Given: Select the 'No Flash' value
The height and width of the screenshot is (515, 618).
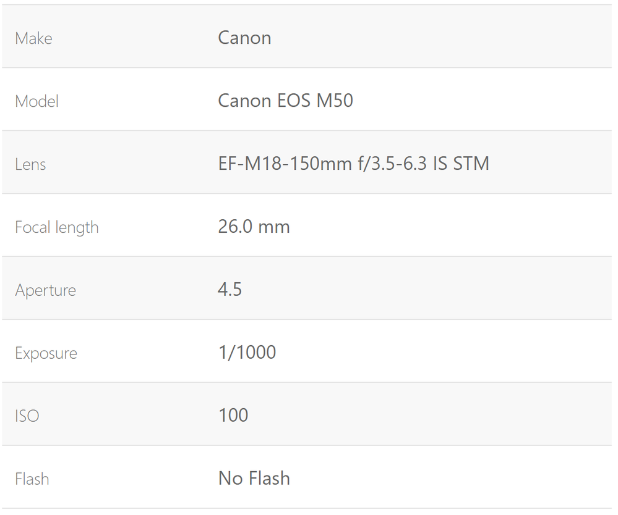Looking at the screenshot, I should (254, 479).
